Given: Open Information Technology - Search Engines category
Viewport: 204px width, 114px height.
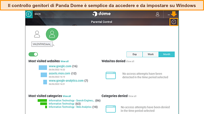Looking at the screenshot, I should 72,100.
